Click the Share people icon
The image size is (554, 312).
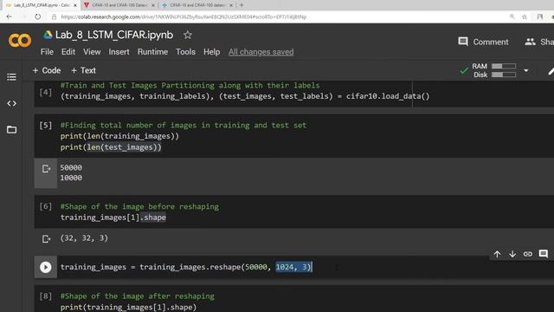click(x=530, y=42)
